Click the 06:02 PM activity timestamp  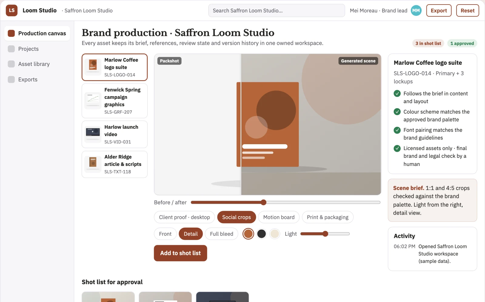coord(404,246)
